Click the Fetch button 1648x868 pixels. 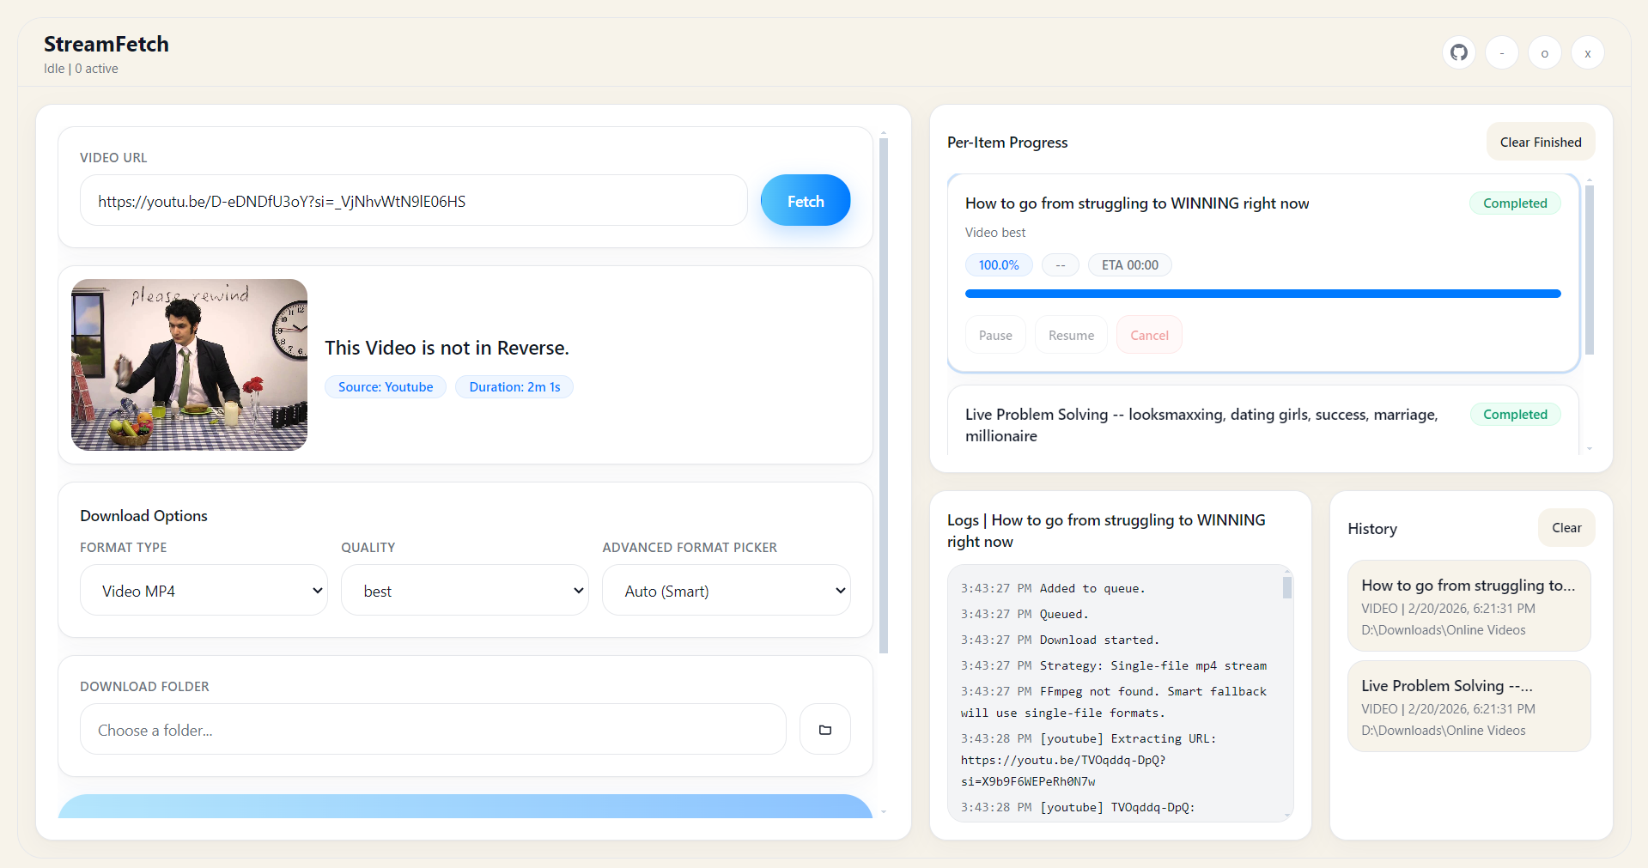click(805, 200)
